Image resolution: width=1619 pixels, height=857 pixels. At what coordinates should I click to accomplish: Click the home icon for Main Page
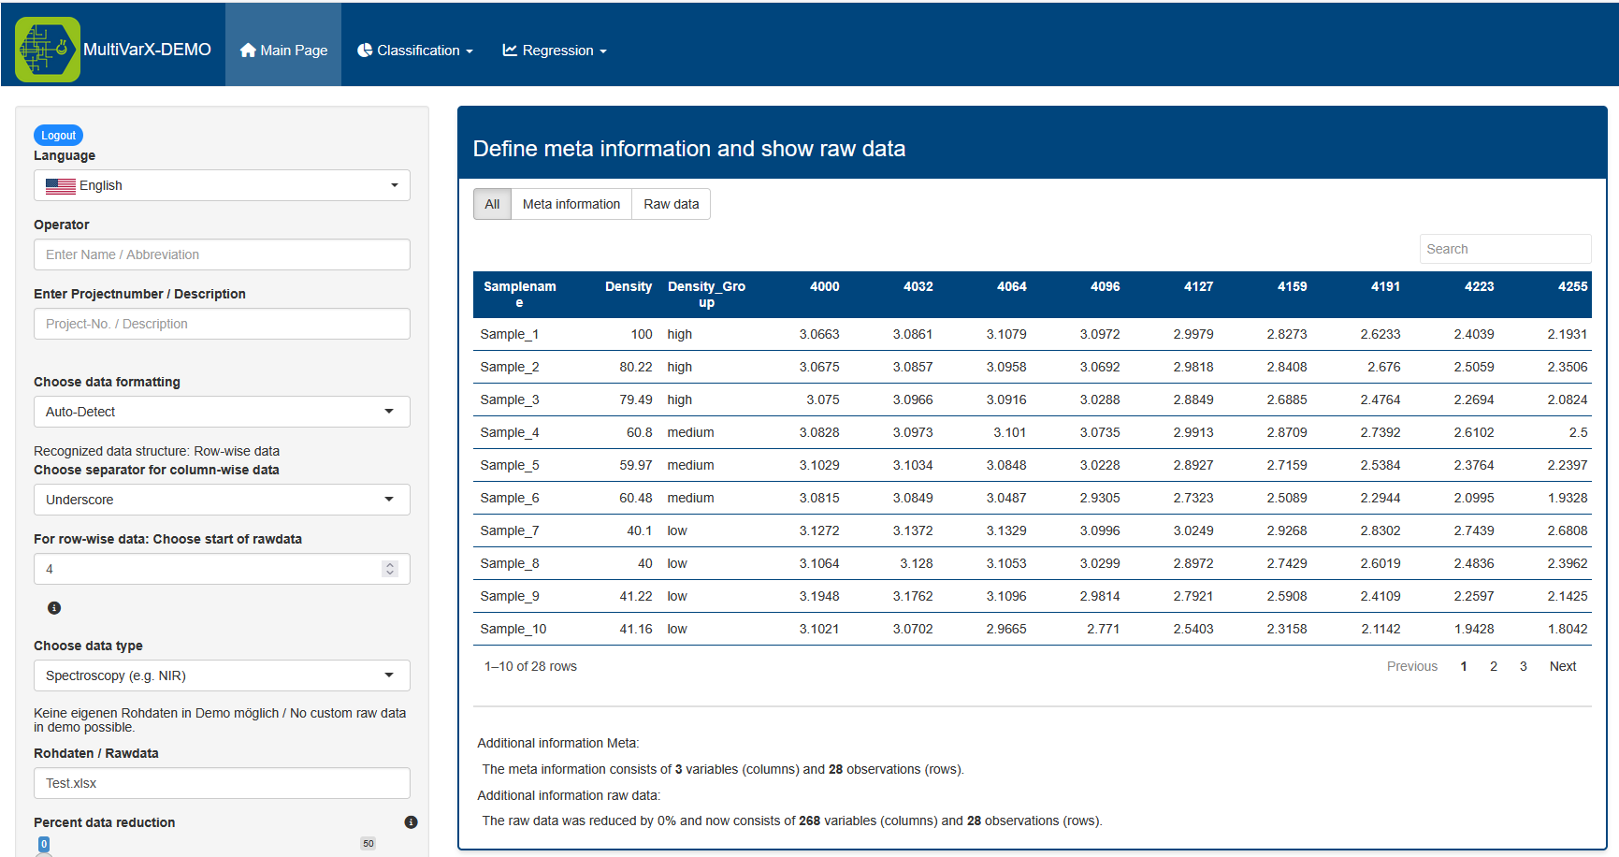[x=248, y=51]
